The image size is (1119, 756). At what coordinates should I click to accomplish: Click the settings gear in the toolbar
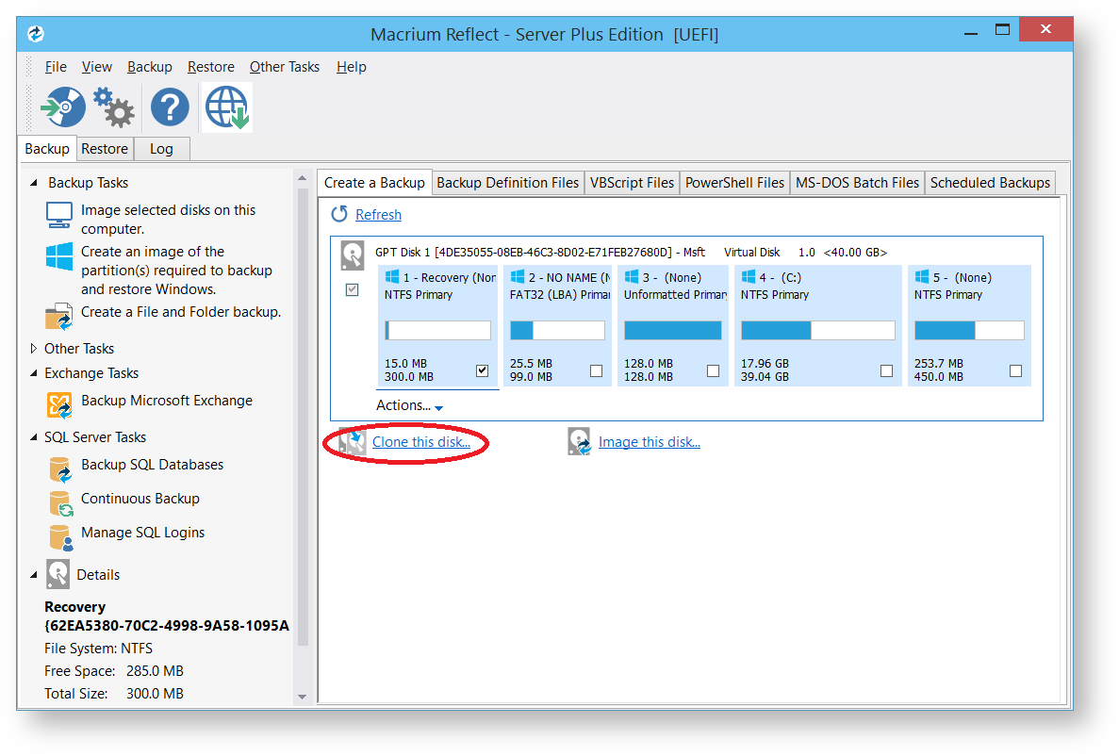click(113, 107)
